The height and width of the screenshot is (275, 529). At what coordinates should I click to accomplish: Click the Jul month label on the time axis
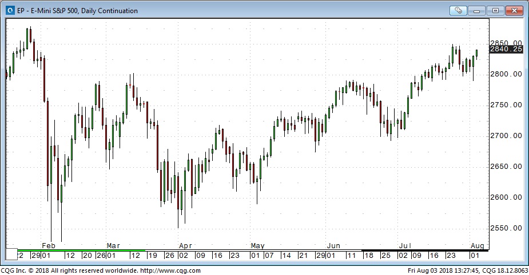405,246
